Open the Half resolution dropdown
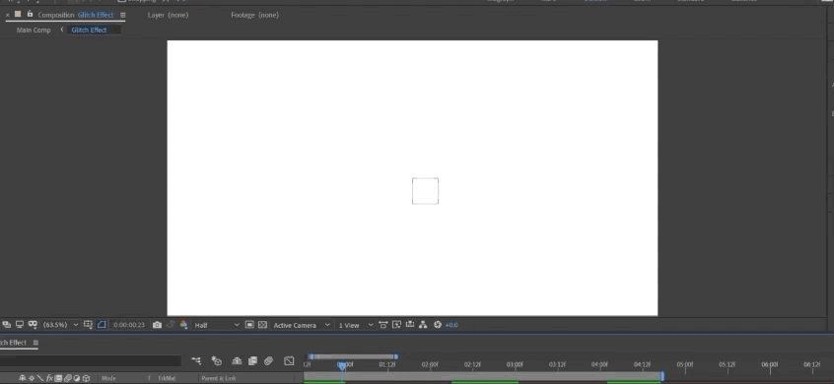834x384 pixels. pos(217,325)
